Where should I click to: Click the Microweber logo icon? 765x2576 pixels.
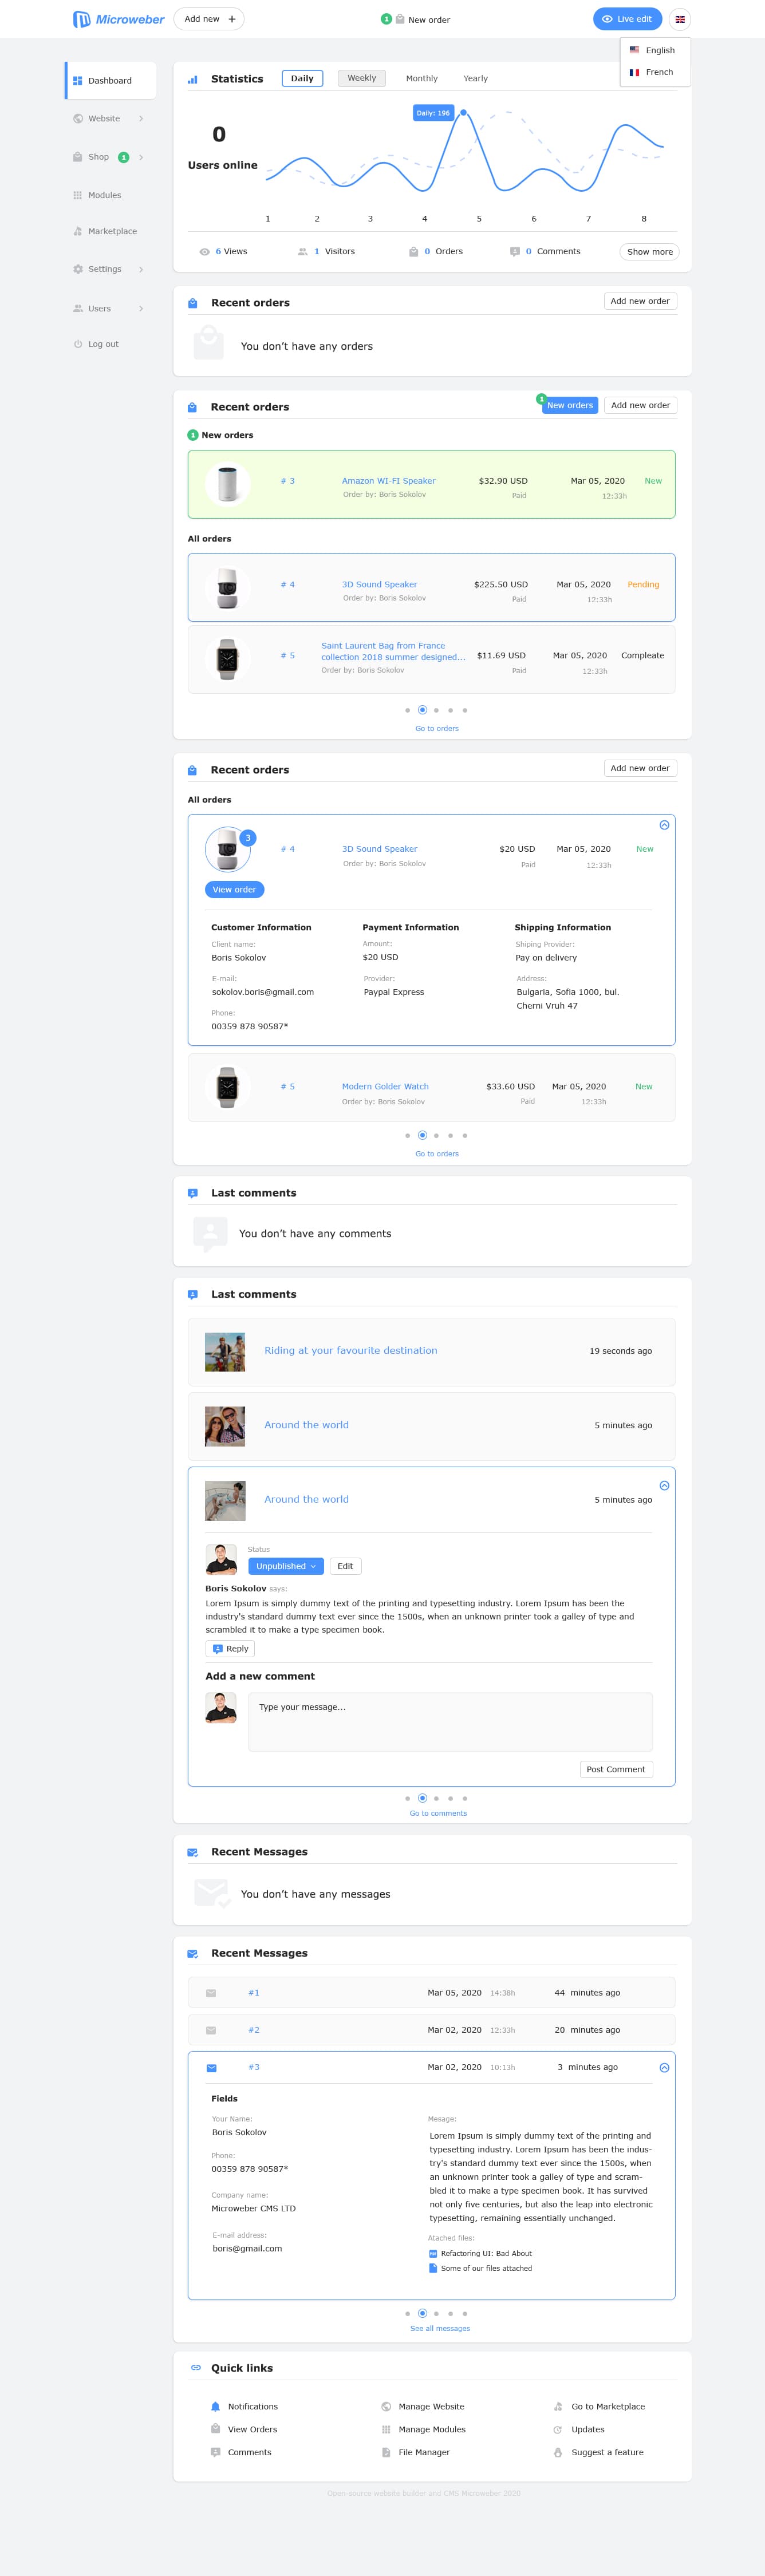click(81, 19)
